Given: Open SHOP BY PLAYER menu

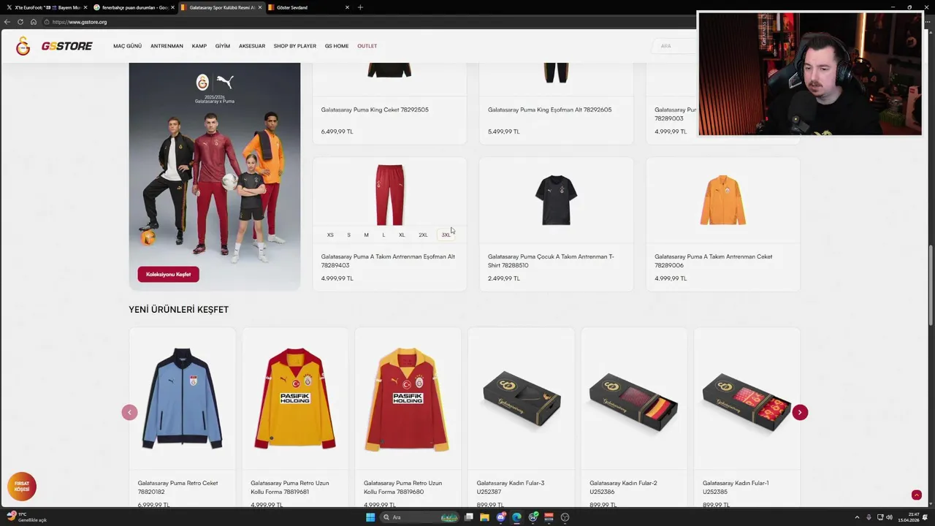Looking at the screenshot, I should (x=295, y=46).
